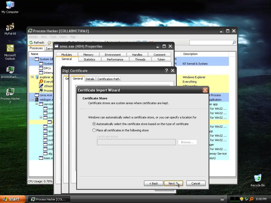Open Microsoft Outlook desktop icon
This screenshot has height=203, width=271.
[10, 52]
